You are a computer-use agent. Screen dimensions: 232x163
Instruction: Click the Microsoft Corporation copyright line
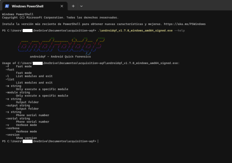pyautogui.click(x=60, y=17)
